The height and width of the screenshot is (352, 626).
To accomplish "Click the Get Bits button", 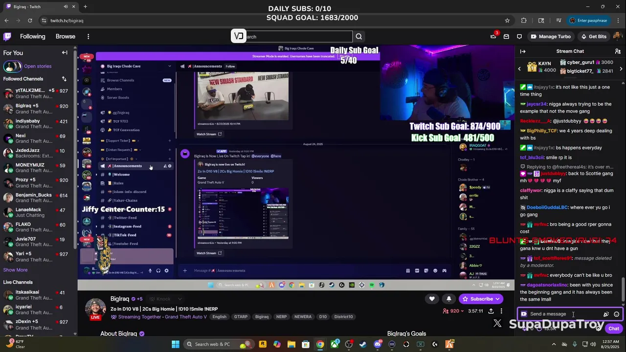I will tap(593, 36).
